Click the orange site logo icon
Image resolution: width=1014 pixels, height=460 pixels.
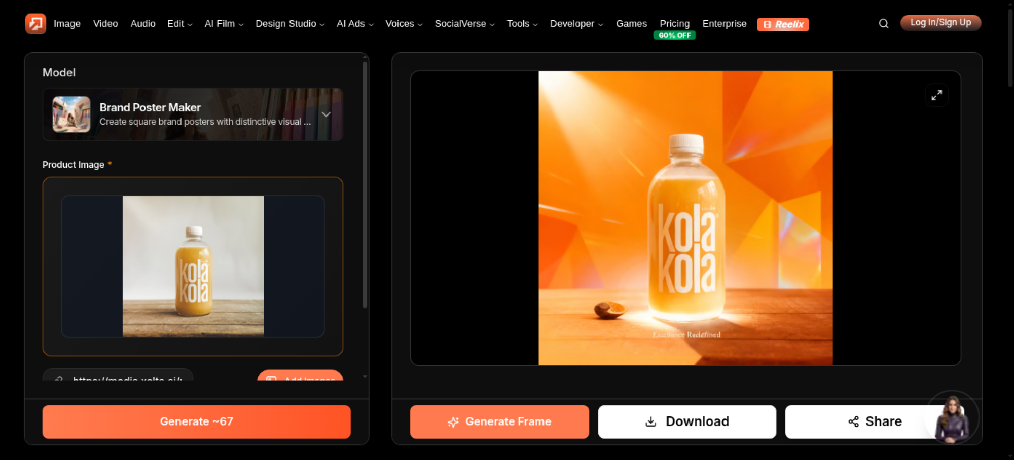[35, 24]
